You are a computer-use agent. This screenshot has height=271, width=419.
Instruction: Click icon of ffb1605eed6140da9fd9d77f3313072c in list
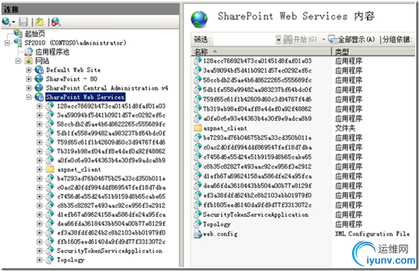pos(198,205)
